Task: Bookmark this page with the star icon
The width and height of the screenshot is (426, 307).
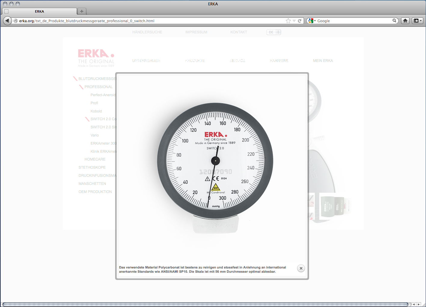Action: (288, 21)
